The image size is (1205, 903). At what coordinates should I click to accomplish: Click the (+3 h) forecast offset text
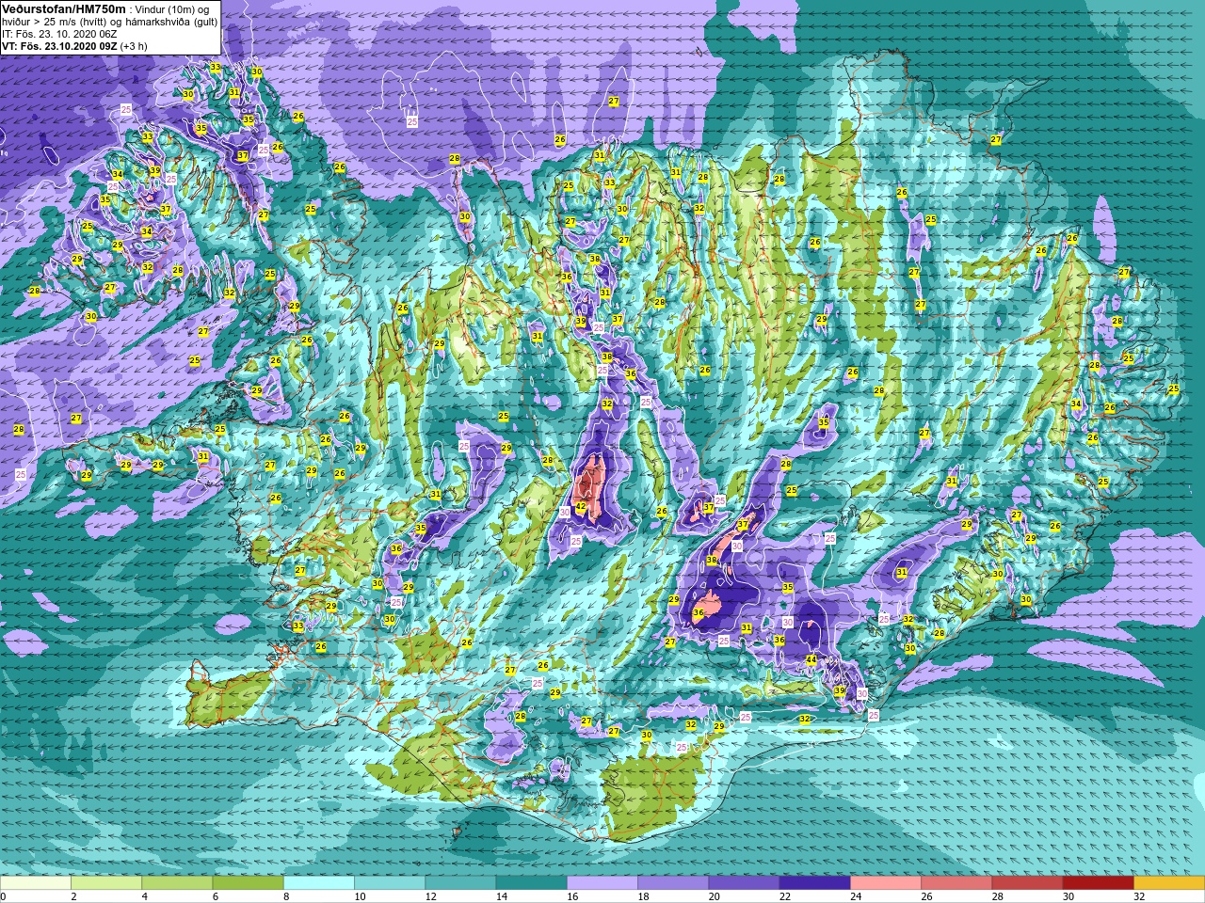click(134, 46)
